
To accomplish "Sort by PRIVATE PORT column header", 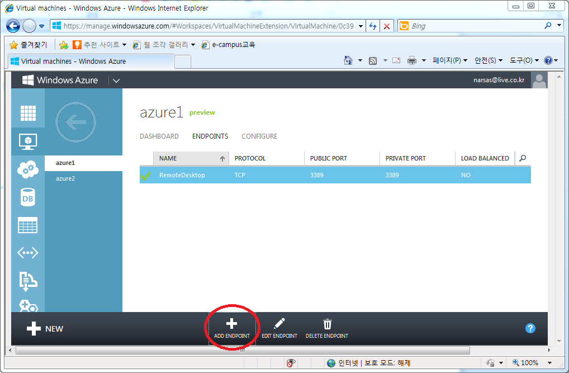I will [418, 158].
